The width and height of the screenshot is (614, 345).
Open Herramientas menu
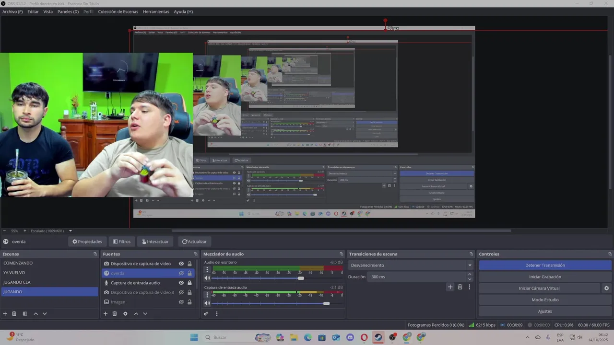click(x=156, y=11)
